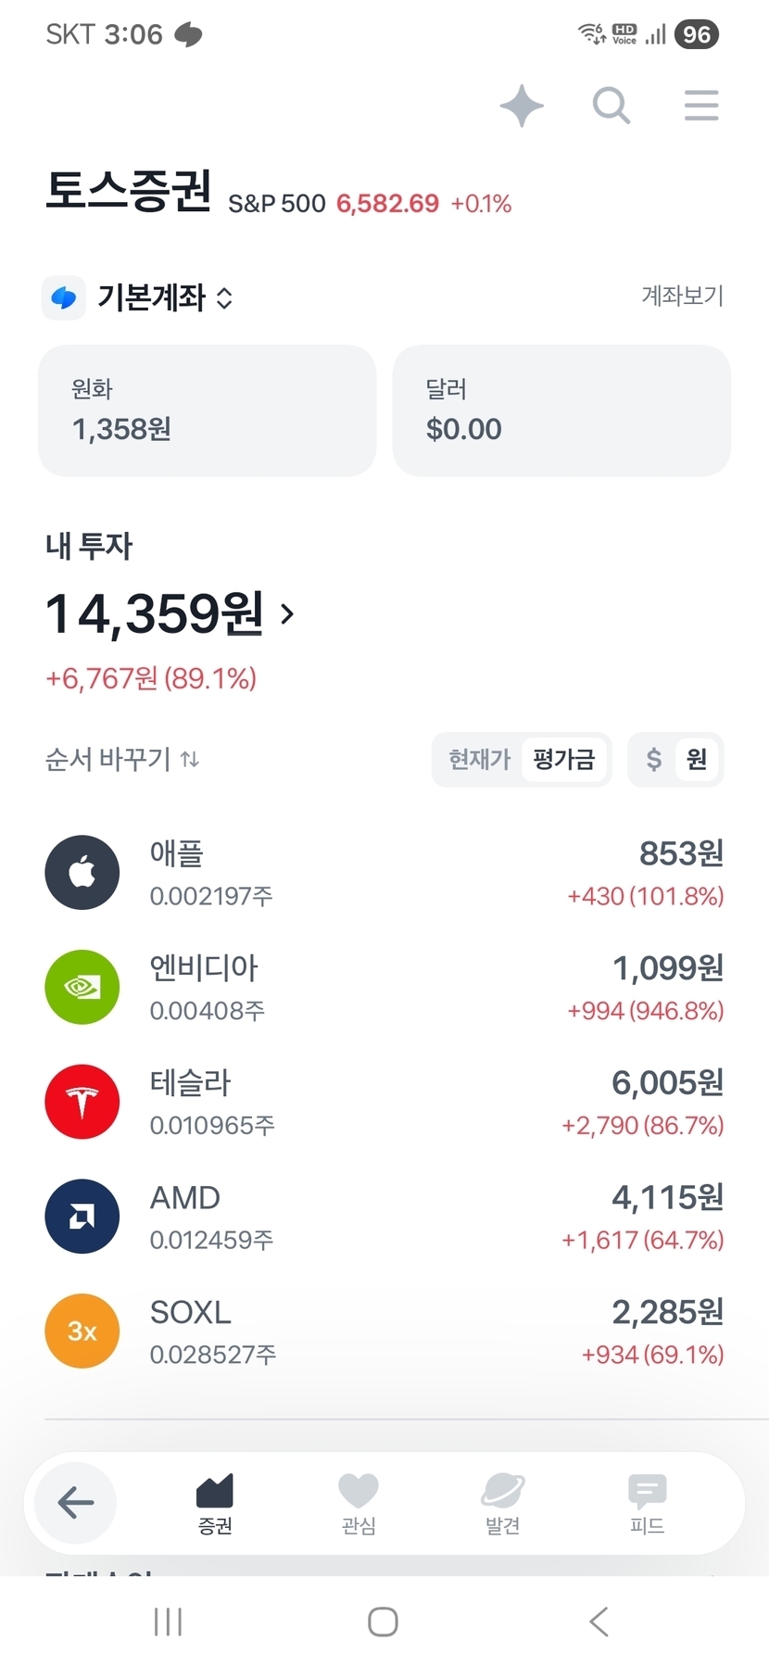Open the hamburger menu

click(x=701, y=106)
